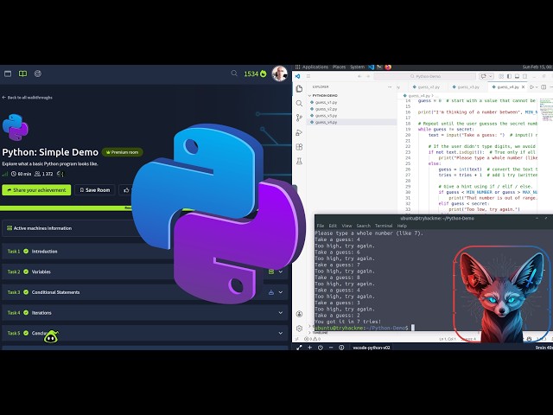Open the TryHackMe dashboard window icon
Screen dimensions: 553x415
coord(8,73)
